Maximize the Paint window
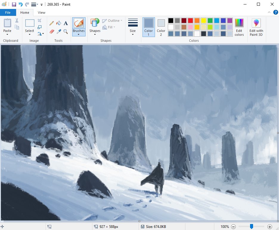This screenshot has height=230, width=279. (258, 4)
